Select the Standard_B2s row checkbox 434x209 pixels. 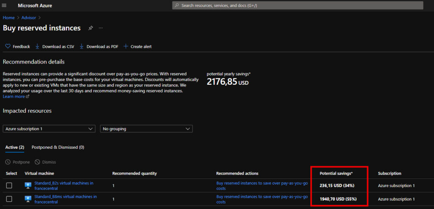(9, 185)
